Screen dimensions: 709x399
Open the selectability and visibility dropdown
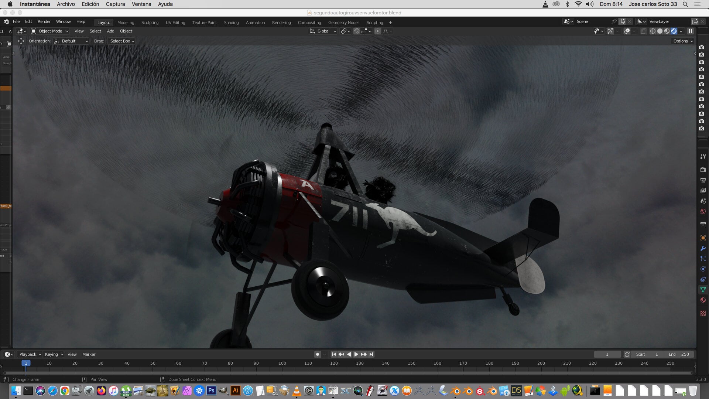coord(599,31)
